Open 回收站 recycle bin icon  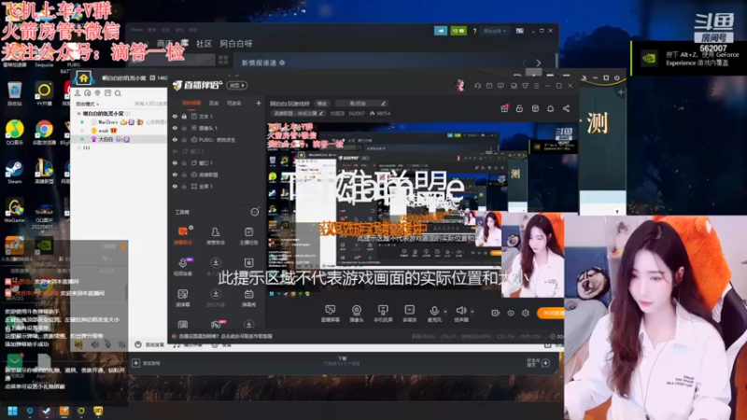point(14,93)
